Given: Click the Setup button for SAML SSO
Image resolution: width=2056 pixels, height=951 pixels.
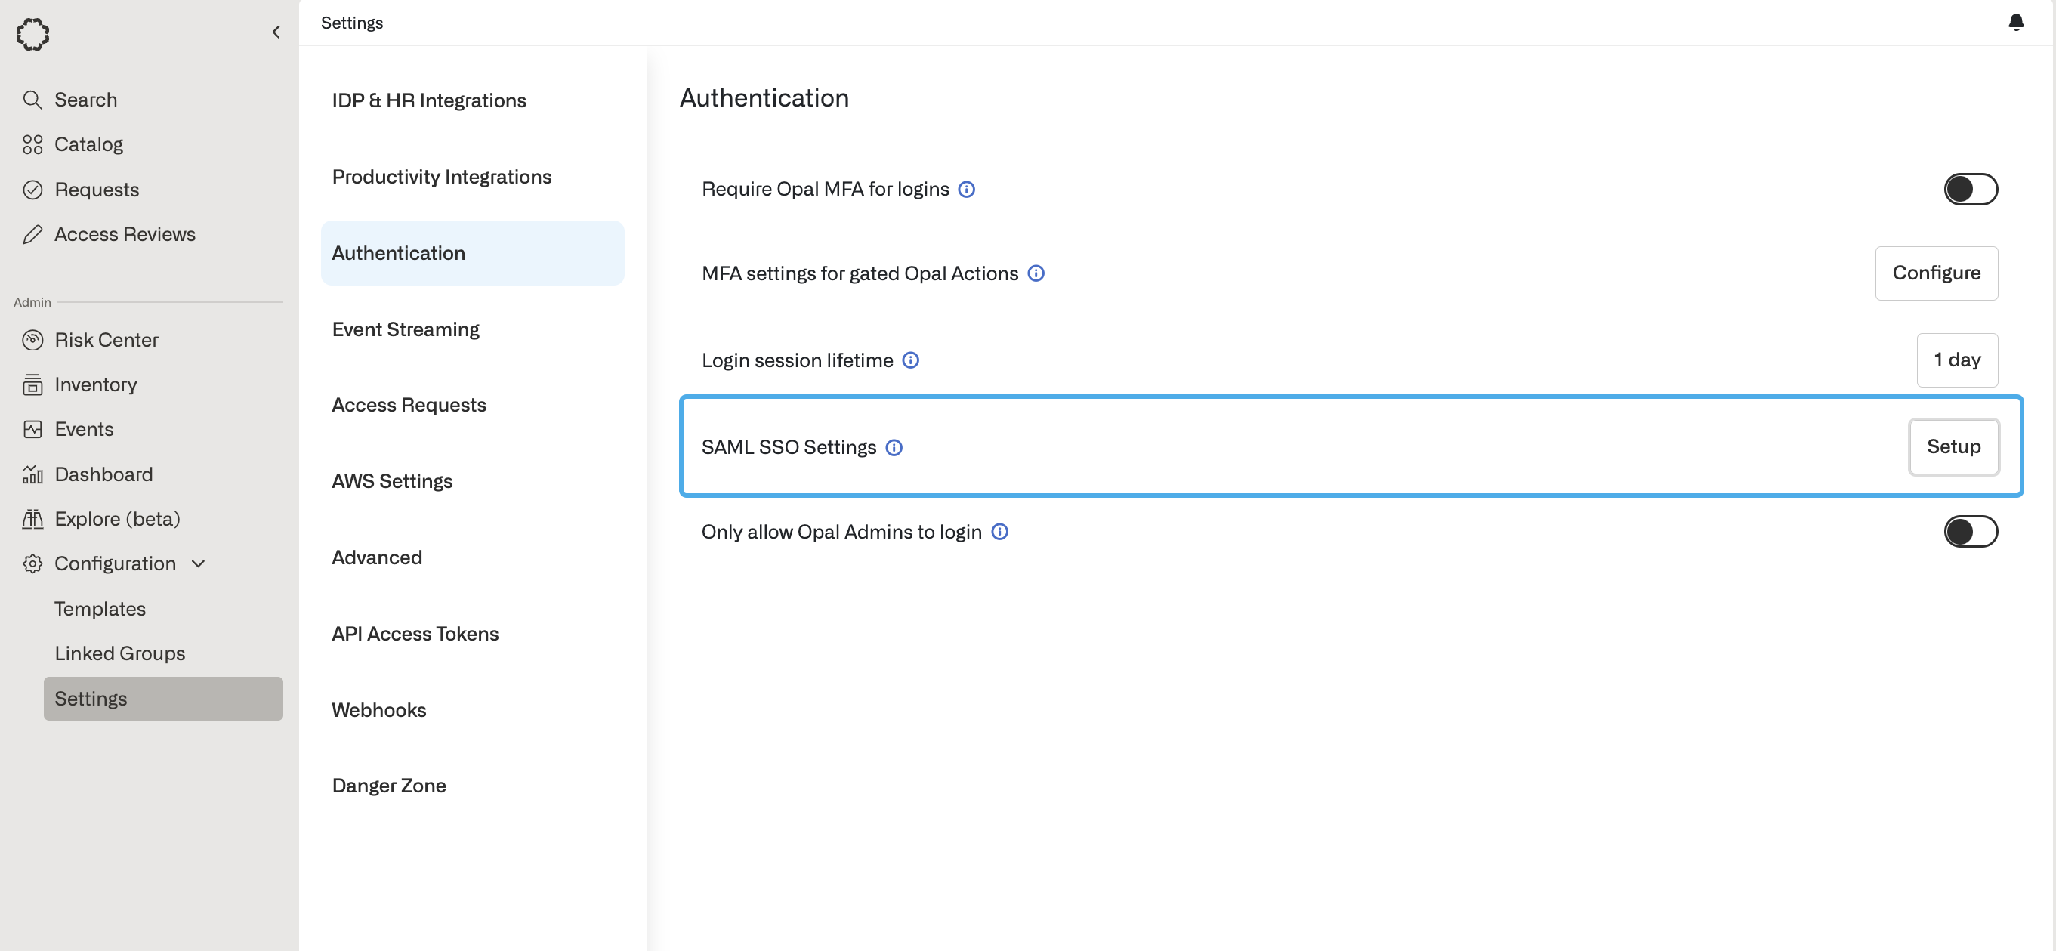Looking at the screenshot, I should [x=1953, y=446].
